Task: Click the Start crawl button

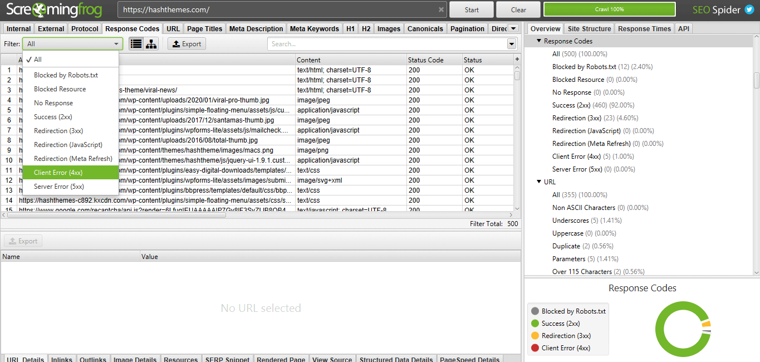Action: pos(472,9)
